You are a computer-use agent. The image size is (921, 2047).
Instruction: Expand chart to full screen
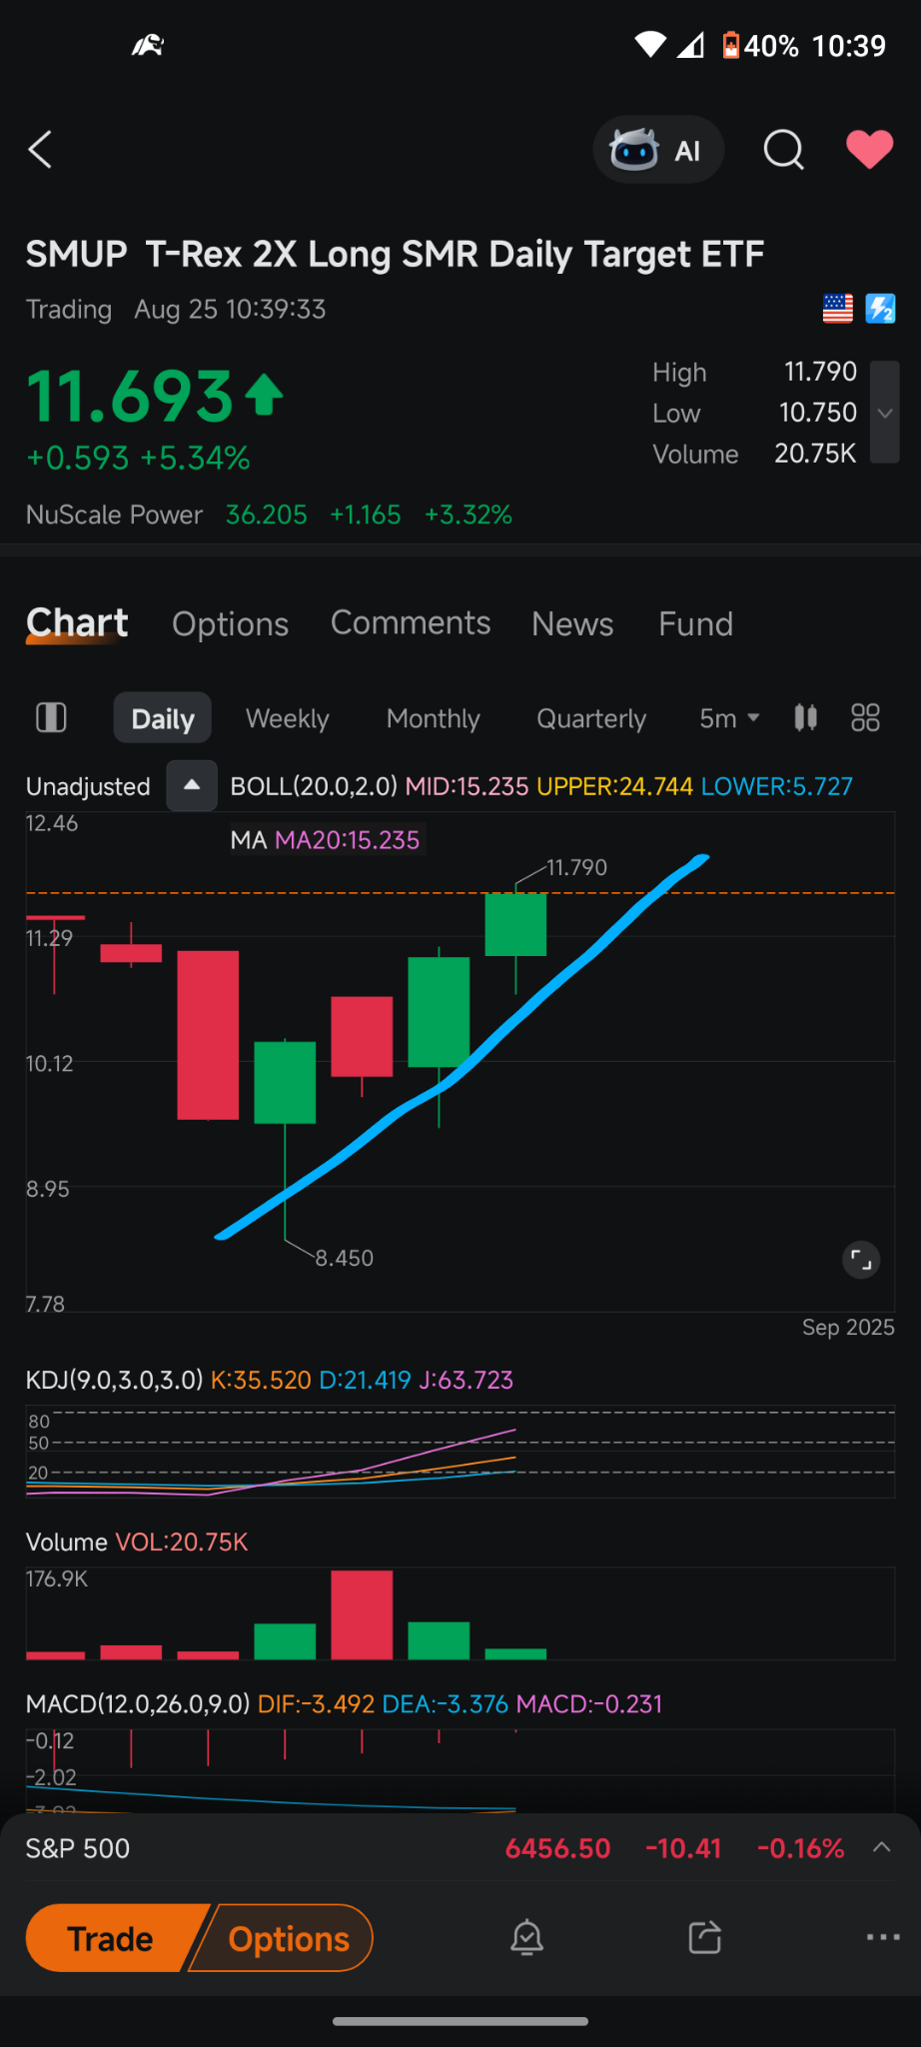point(861,1260)
